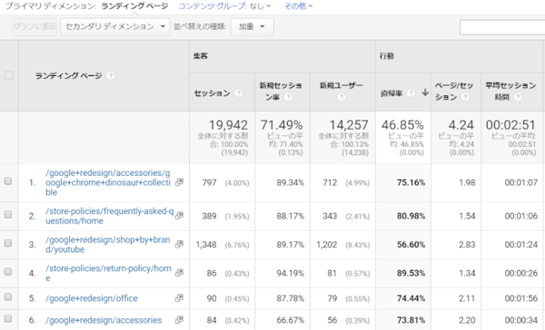
Task: Open /google+redesign/accessories external link icon
Action: [179, 320]
